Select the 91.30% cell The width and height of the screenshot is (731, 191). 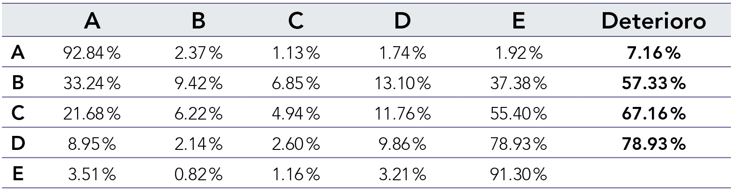(x=519, y=174)
